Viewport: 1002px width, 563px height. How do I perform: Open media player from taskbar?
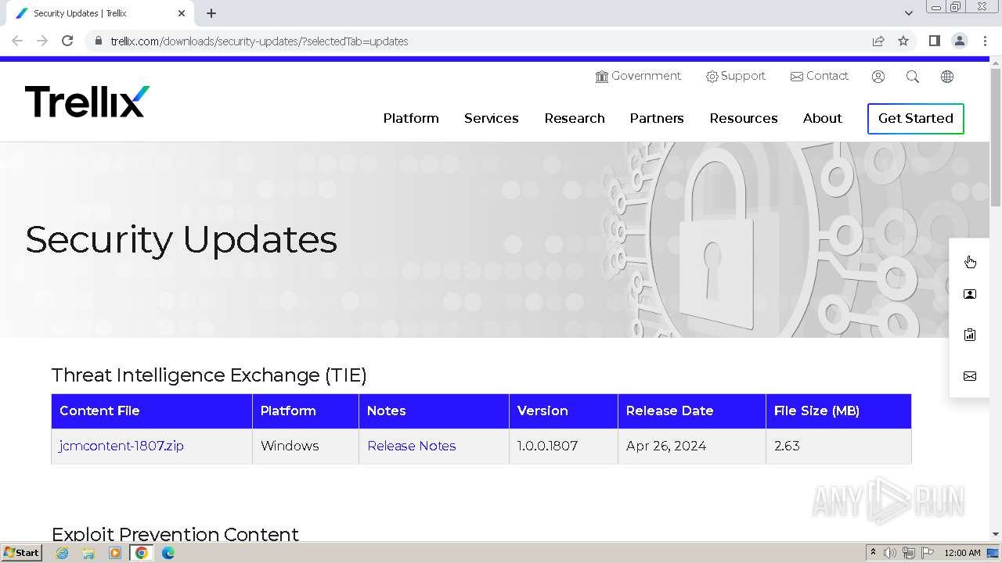[x=115, y=553]
